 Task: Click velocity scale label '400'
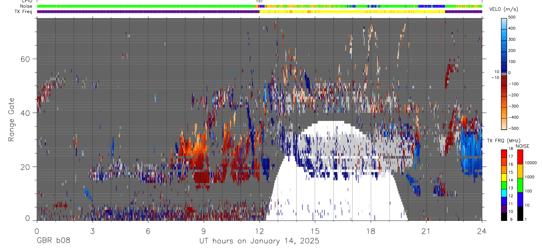512,28
